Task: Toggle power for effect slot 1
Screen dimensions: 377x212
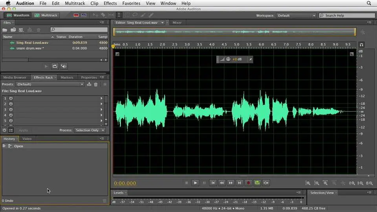Action: coord(11,98)
